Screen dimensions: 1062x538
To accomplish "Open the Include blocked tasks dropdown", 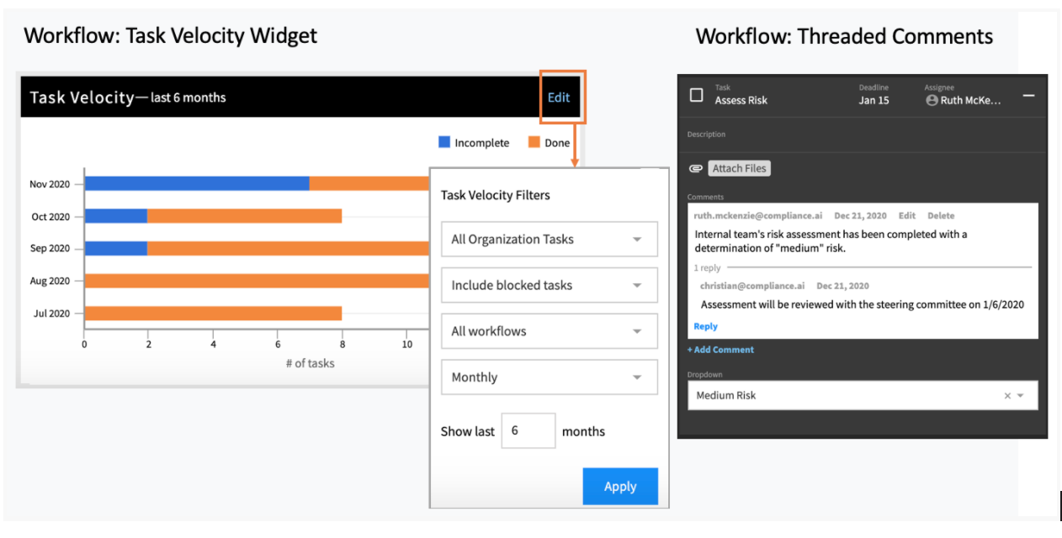I will (x=549, y=285).
